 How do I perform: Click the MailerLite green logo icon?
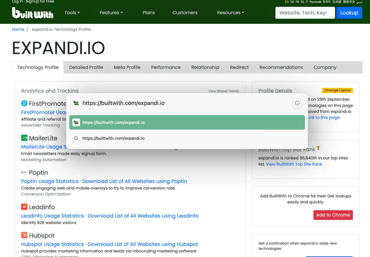[24, 138]
